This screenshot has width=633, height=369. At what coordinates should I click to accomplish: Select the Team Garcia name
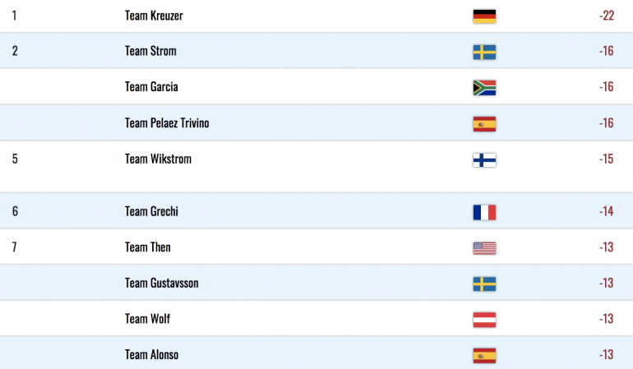(151, 87)
